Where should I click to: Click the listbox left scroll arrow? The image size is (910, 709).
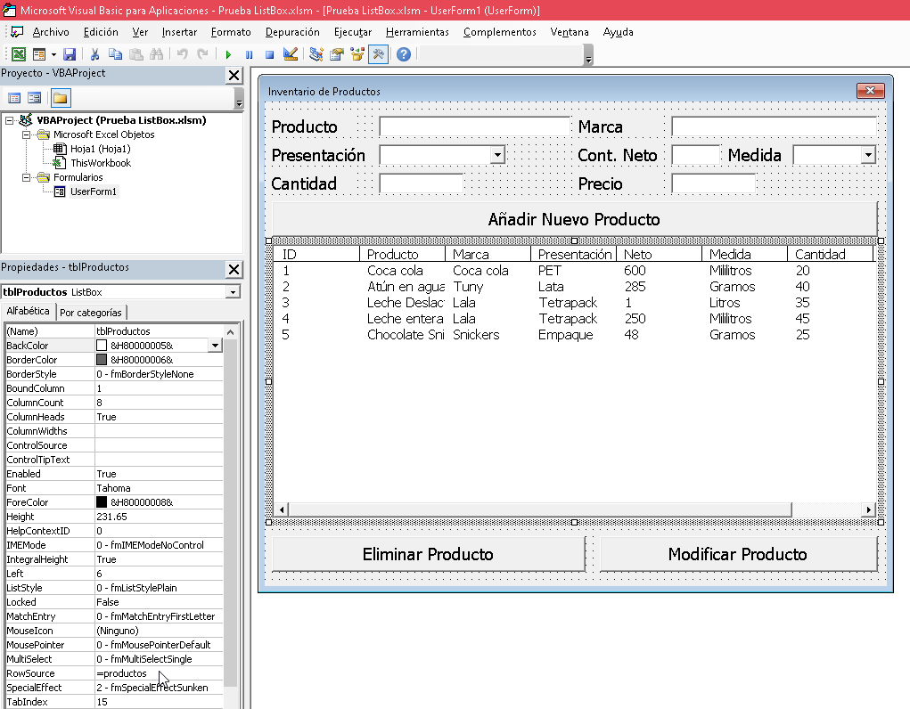click(282, 510)
